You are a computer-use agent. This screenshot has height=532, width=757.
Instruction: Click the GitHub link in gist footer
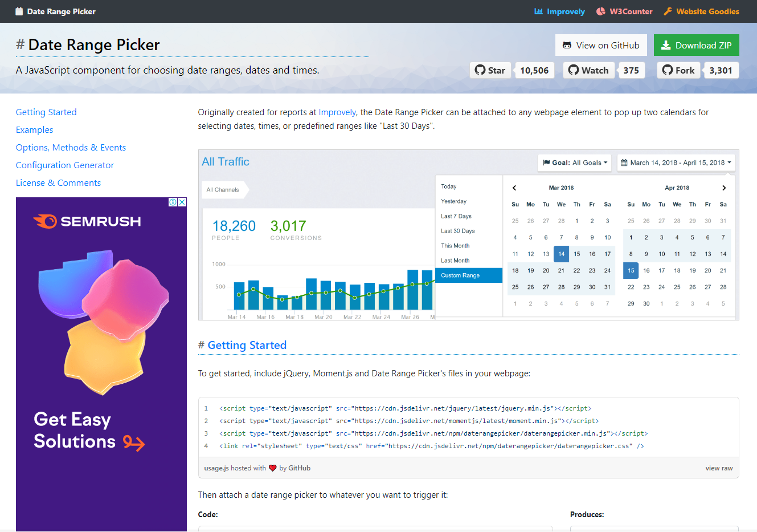pos(300,468)
